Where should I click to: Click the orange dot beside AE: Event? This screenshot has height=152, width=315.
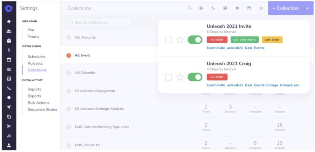(69, 55)
